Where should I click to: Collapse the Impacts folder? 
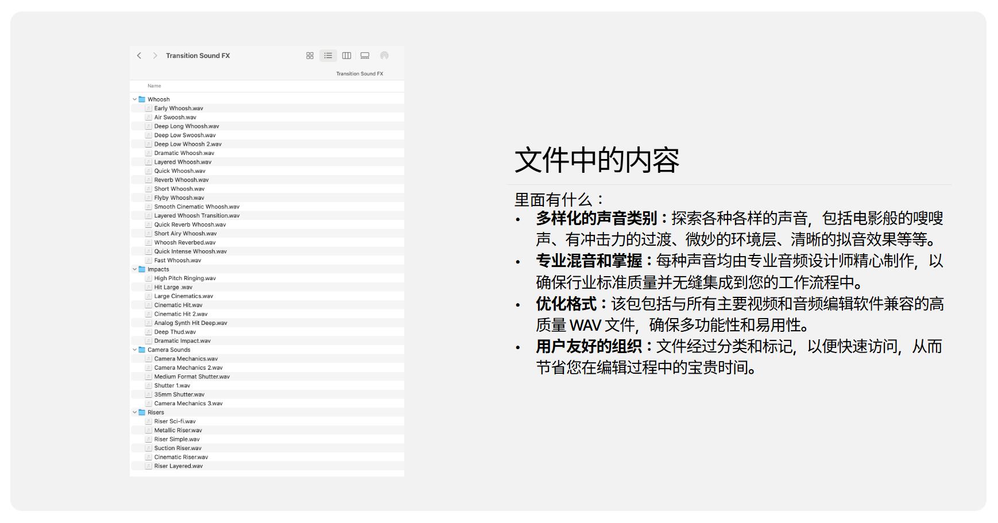click(135, 269)
